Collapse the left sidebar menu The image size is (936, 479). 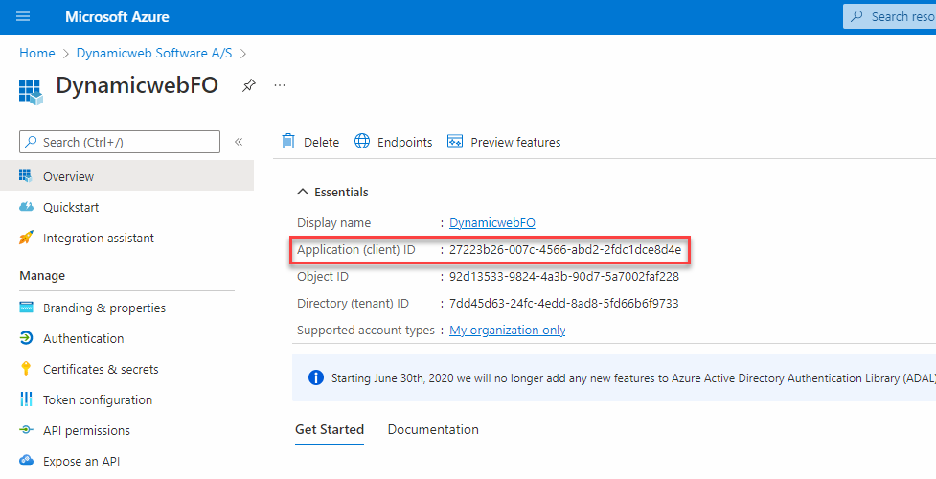click(239, 142)
